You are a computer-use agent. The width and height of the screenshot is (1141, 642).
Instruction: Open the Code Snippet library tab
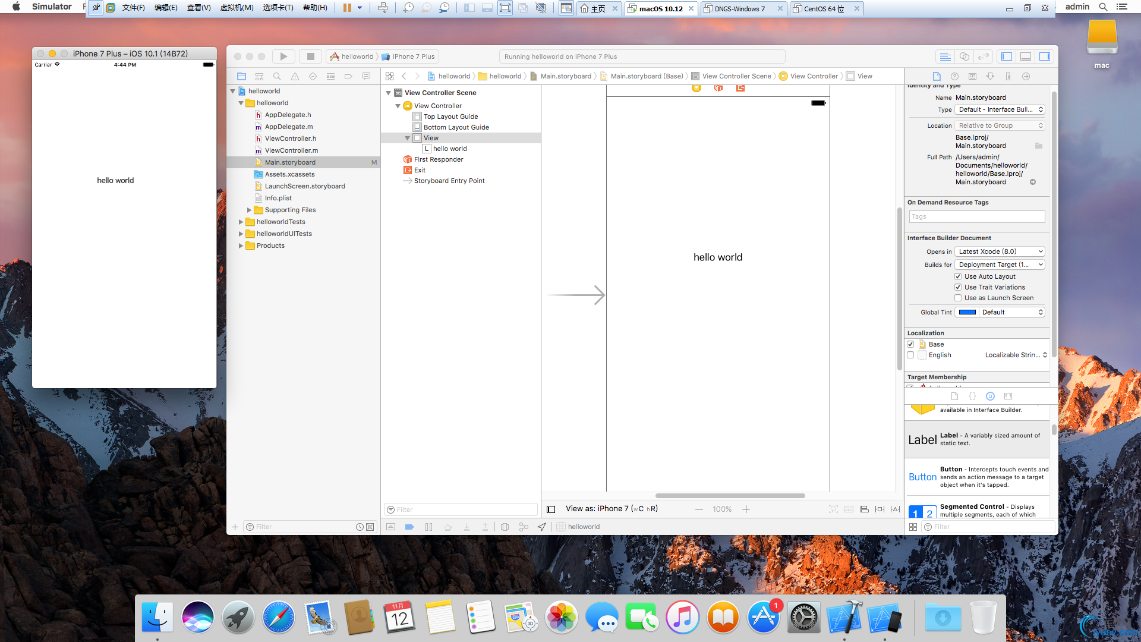tap(972, 396)
